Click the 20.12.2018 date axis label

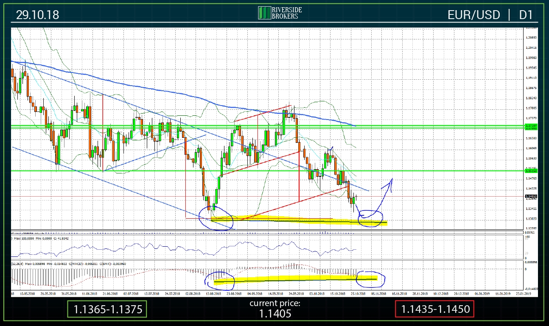(462, 293)
